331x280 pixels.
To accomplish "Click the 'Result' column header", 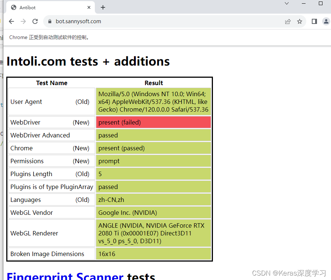I will pyautogui.click(x=154, y=83).
